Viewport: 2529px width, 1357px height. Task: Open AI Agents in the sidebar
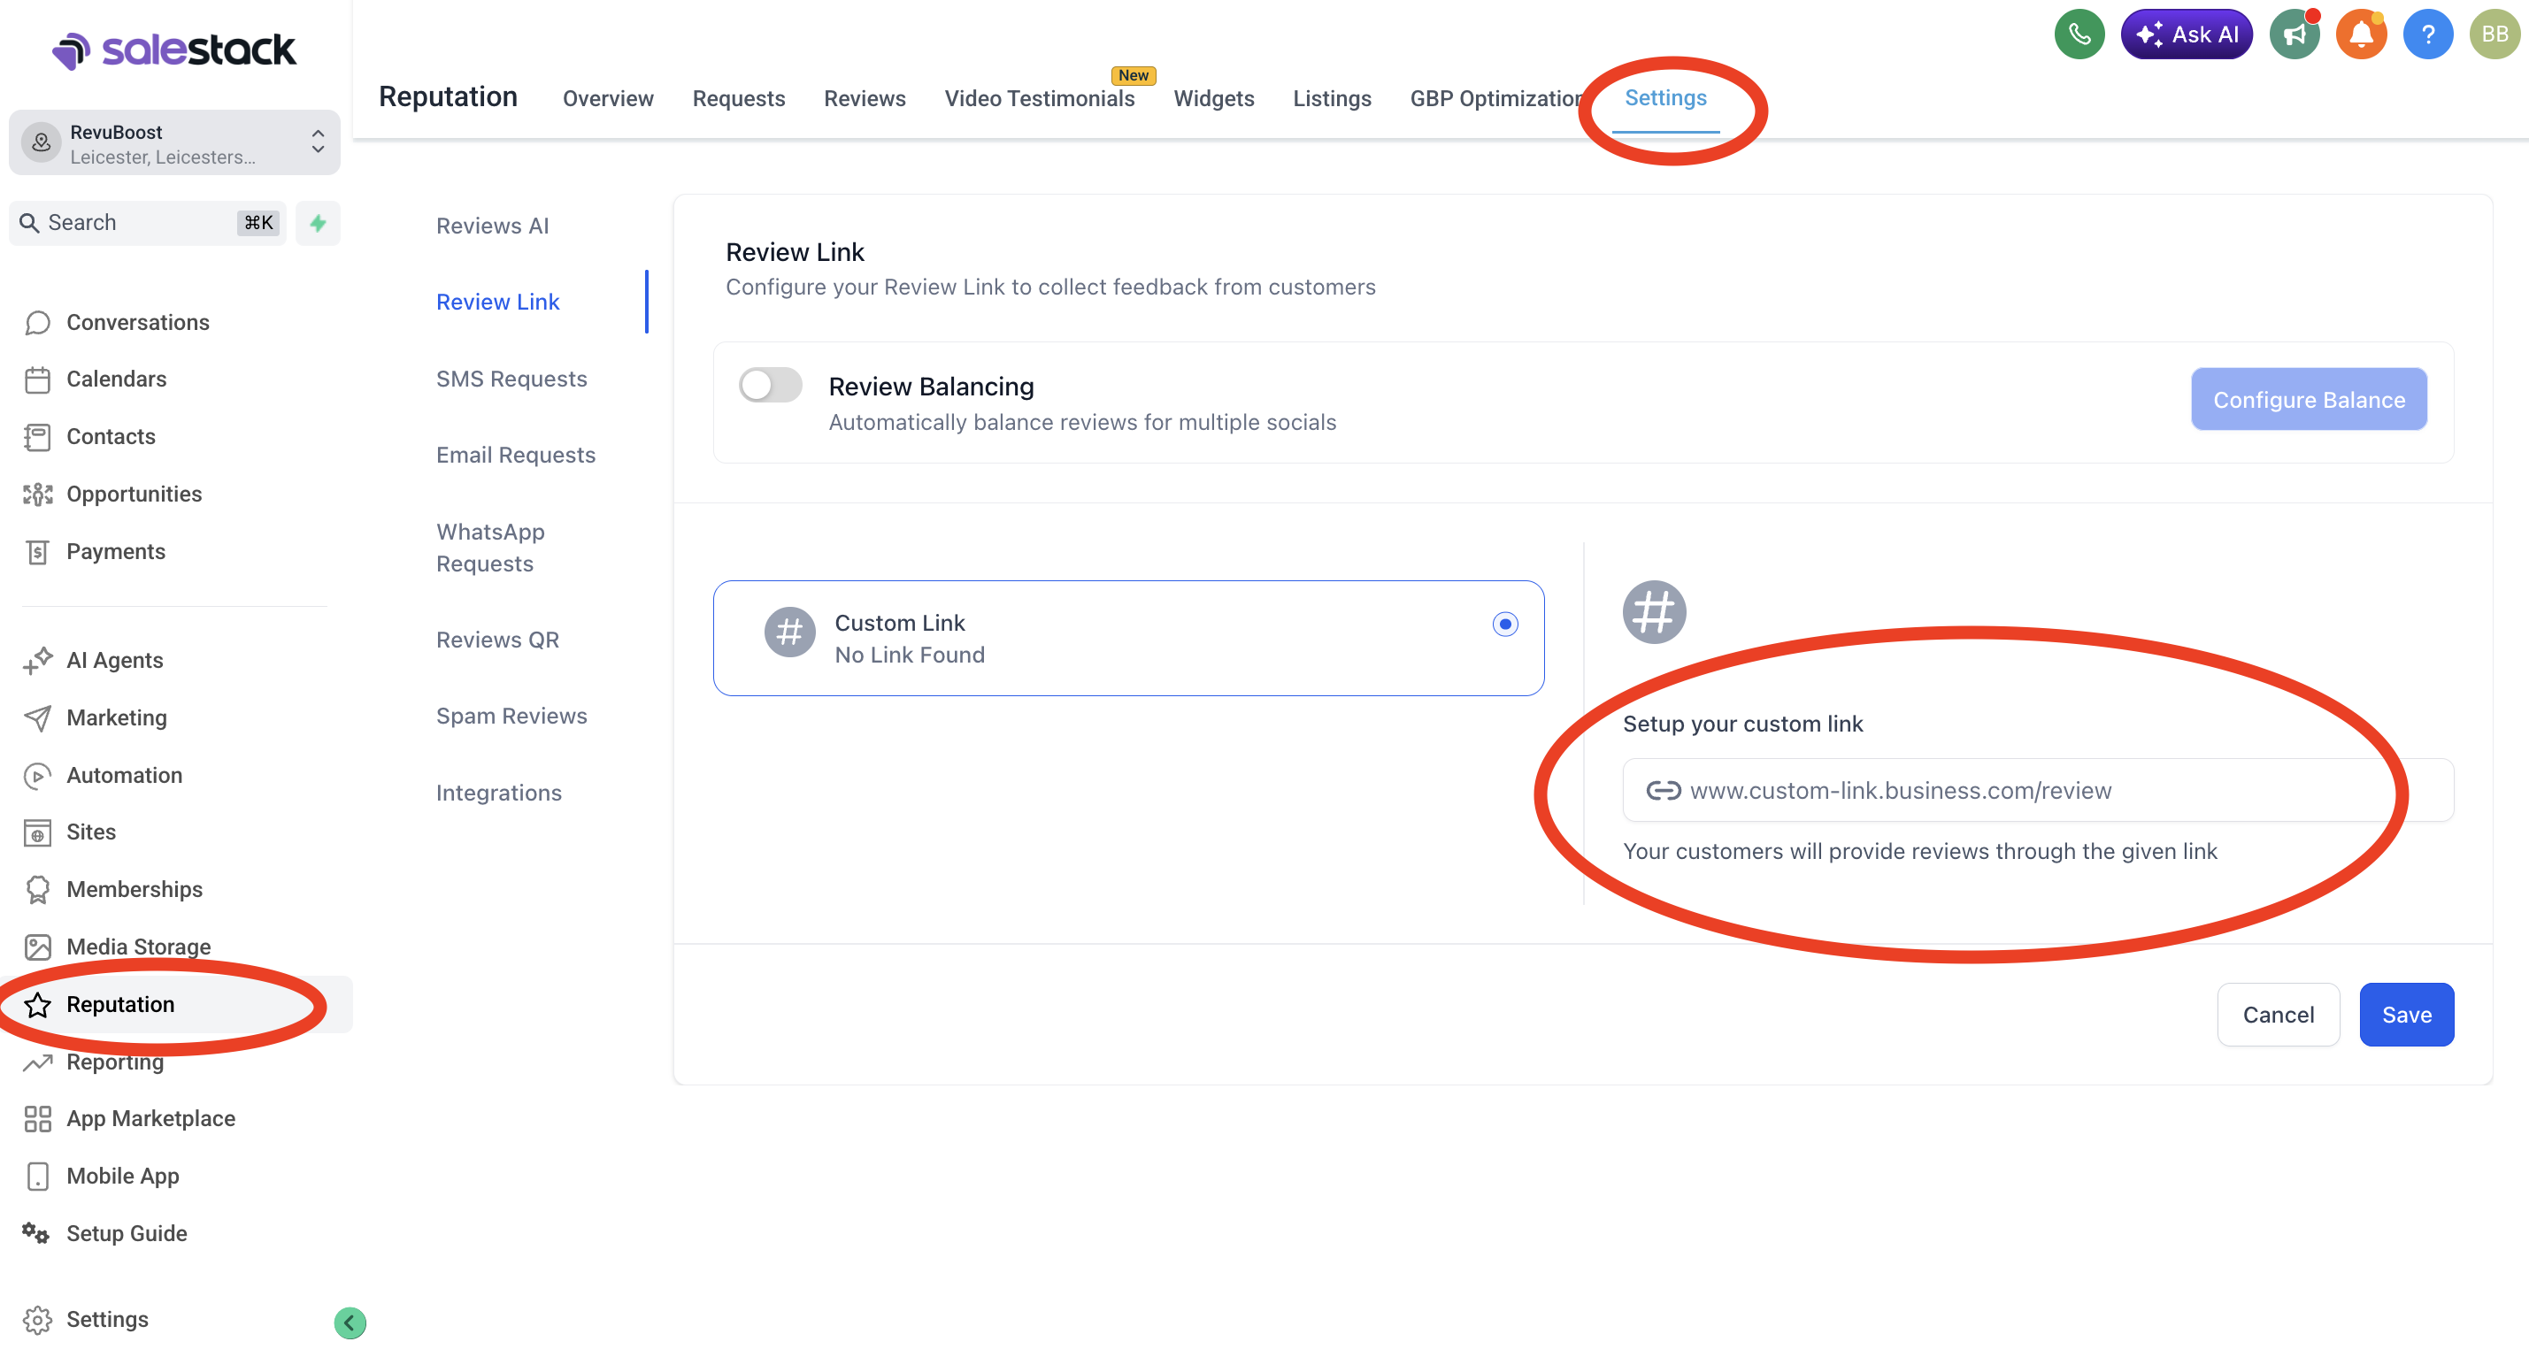pos(114,660)
